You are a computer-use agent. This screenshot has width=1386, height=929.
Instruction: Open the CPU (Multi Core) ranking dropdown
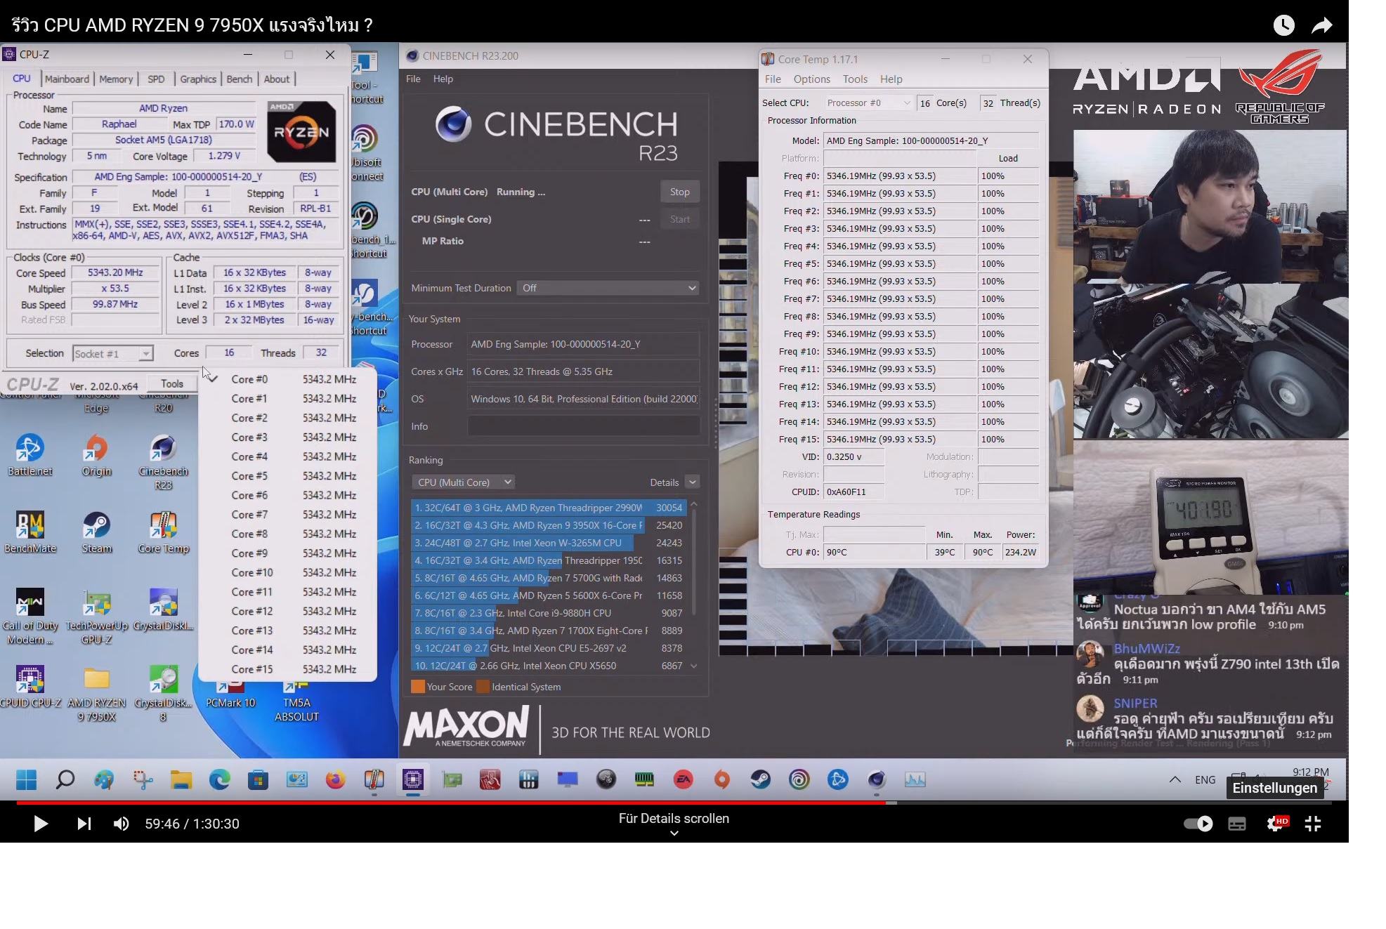[x=463, y=482]
